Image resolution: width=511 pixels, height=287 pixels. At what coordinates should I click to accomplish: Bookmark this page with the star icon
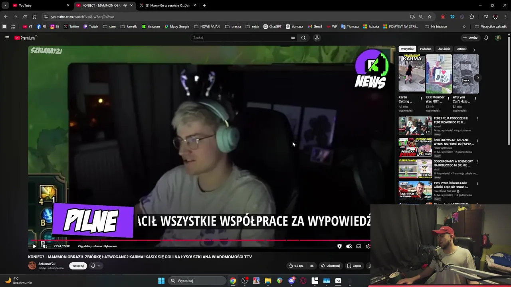point(430,17)
